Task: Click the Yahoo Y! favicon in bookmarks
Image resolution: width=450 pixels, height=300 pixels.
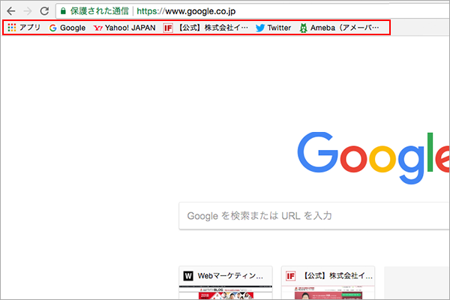Action: click(97, 28)
